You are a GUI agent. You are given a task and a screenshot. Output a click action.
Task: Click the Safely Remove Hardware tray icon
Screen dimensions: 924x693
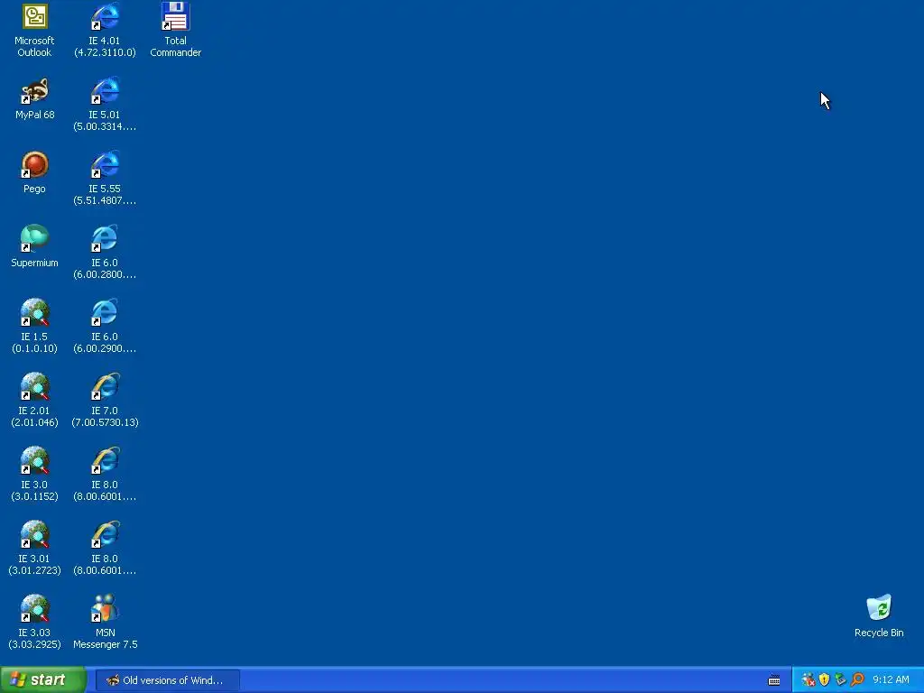point(840,680)
